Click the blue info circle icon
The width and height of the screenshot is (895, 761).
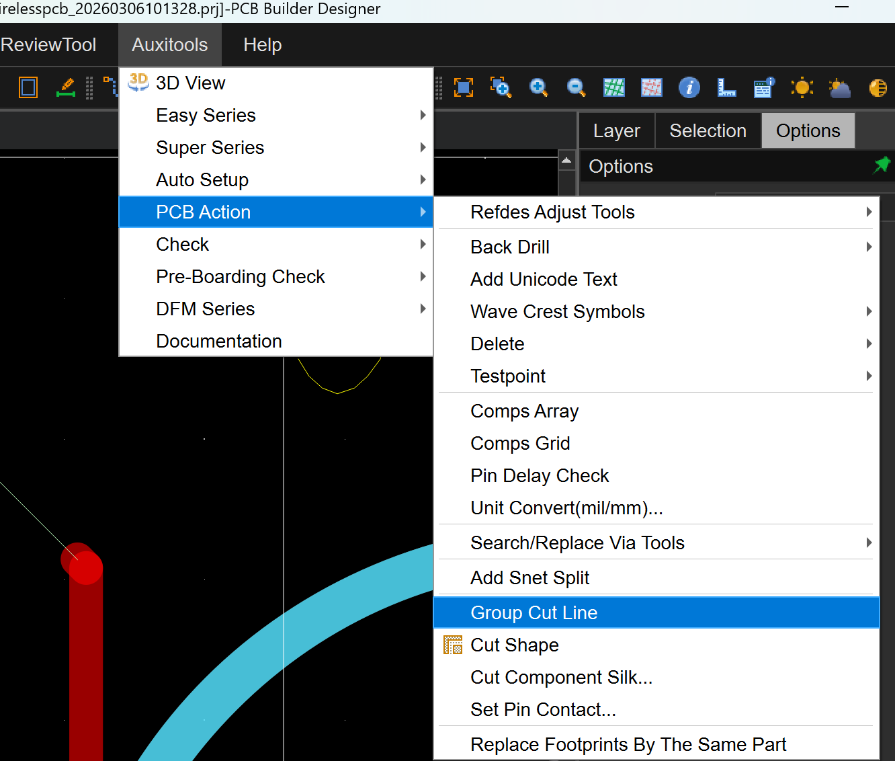[689, 87]
